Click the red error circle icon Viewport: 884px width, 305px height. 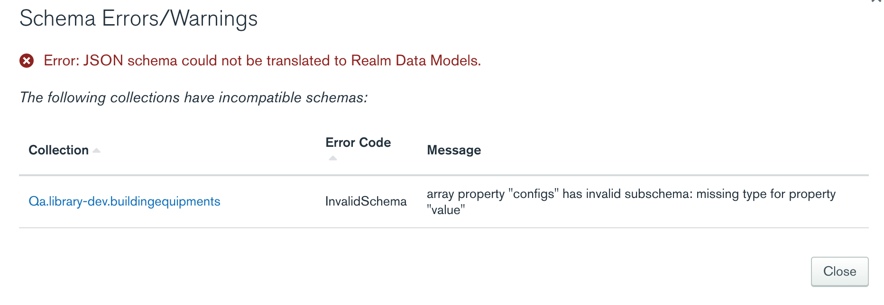pyautogui.click(x=27, y=61)
